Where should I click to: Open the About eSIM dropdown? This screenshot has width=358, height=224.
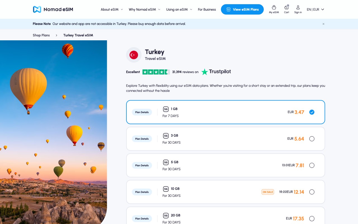tap(111, 9)
